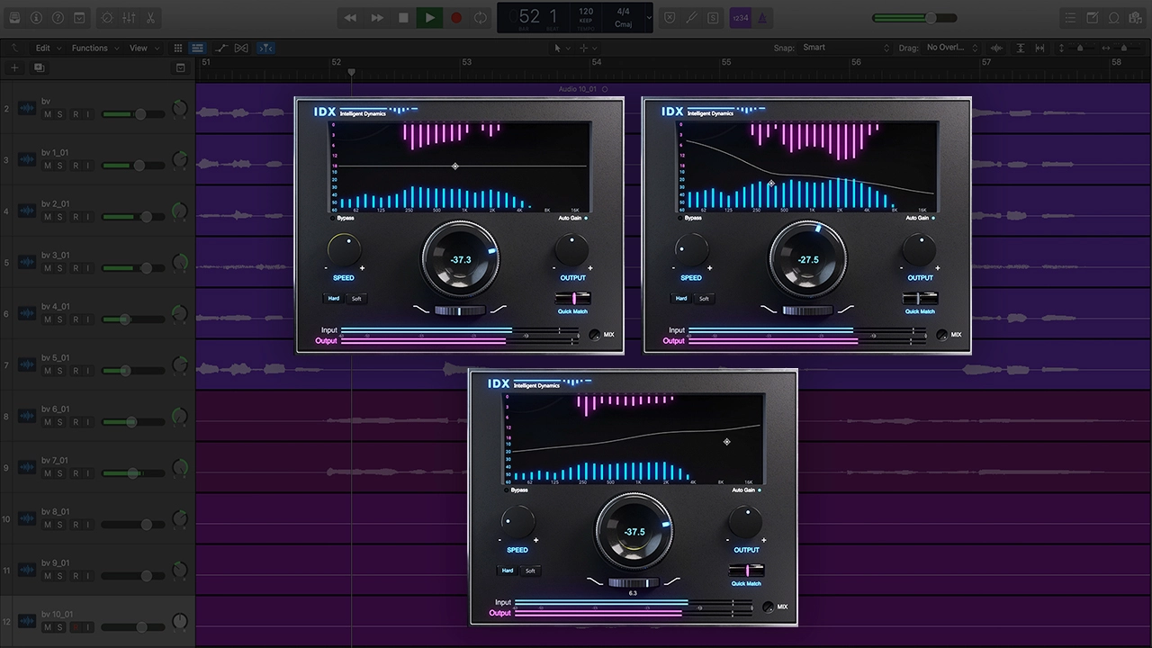
Task: Open the Snap Smart dropdown
Action: (x=846, y=48)
